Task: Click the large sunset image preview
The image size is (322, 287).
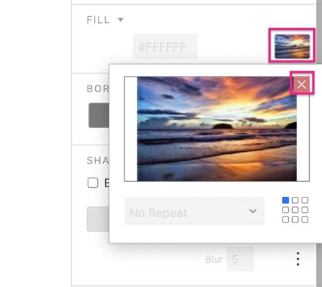Action: (x=217, y=129)
